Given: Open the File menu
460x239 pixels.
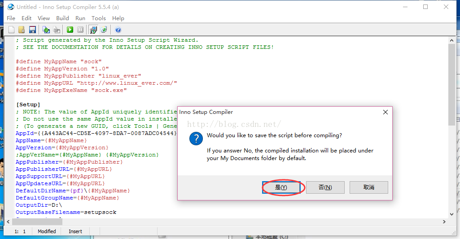Looking at the screenshot, I should point(11,18).
